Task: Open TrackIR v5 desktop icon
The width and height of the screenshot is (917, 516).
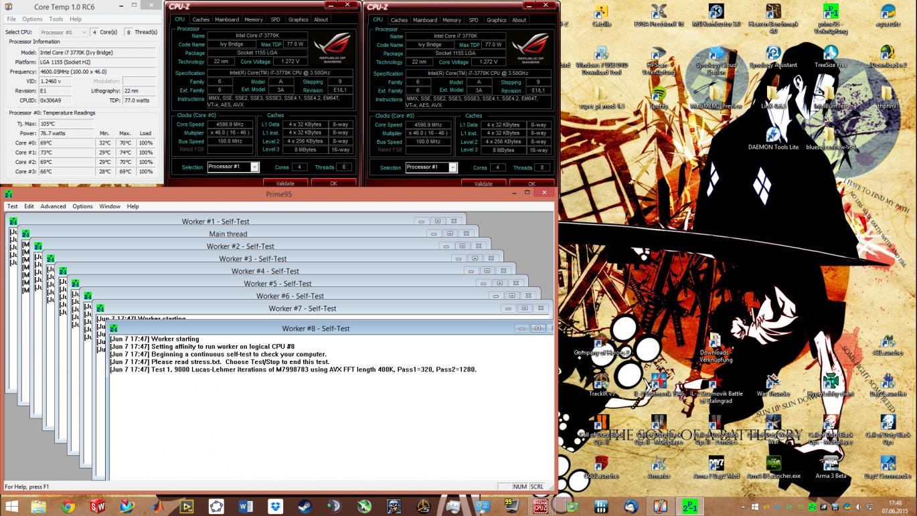Action: 601,385
